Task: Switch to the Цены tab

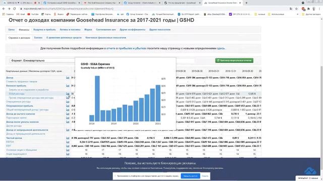Action: point(11,30)
